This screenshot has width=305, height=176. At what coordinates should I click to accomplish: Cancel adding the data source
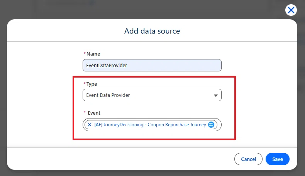click(x=248, y=159)
